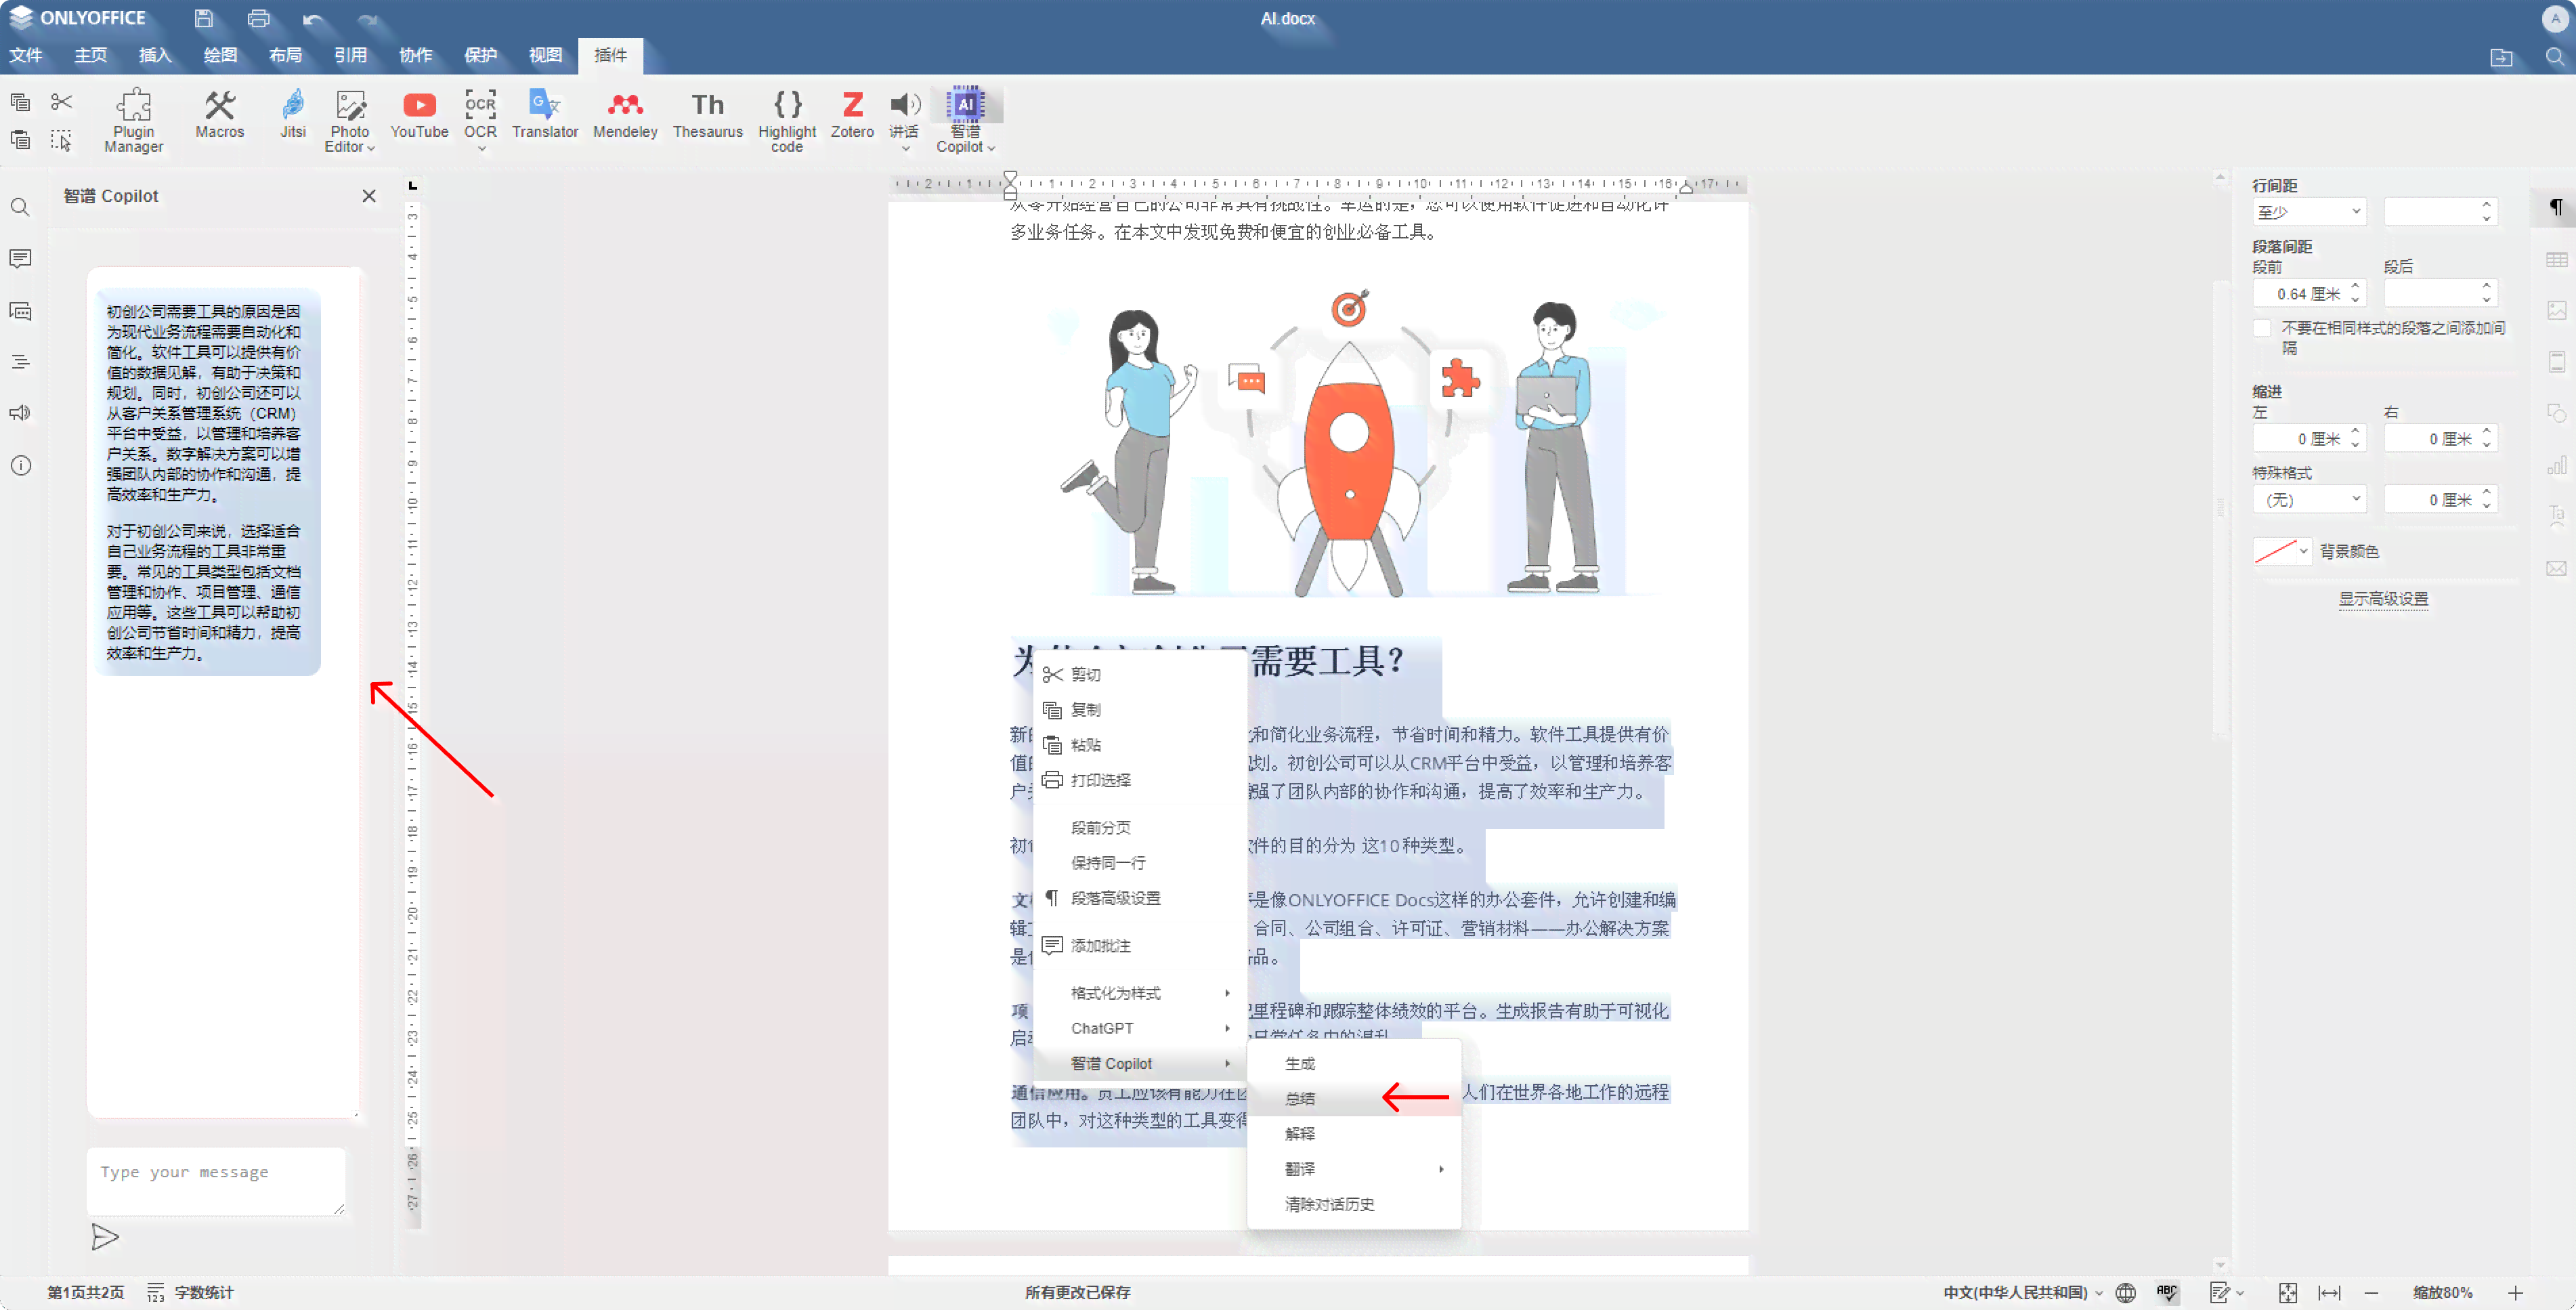
Task: Open the document language selector
Action: (2022, 1293)
